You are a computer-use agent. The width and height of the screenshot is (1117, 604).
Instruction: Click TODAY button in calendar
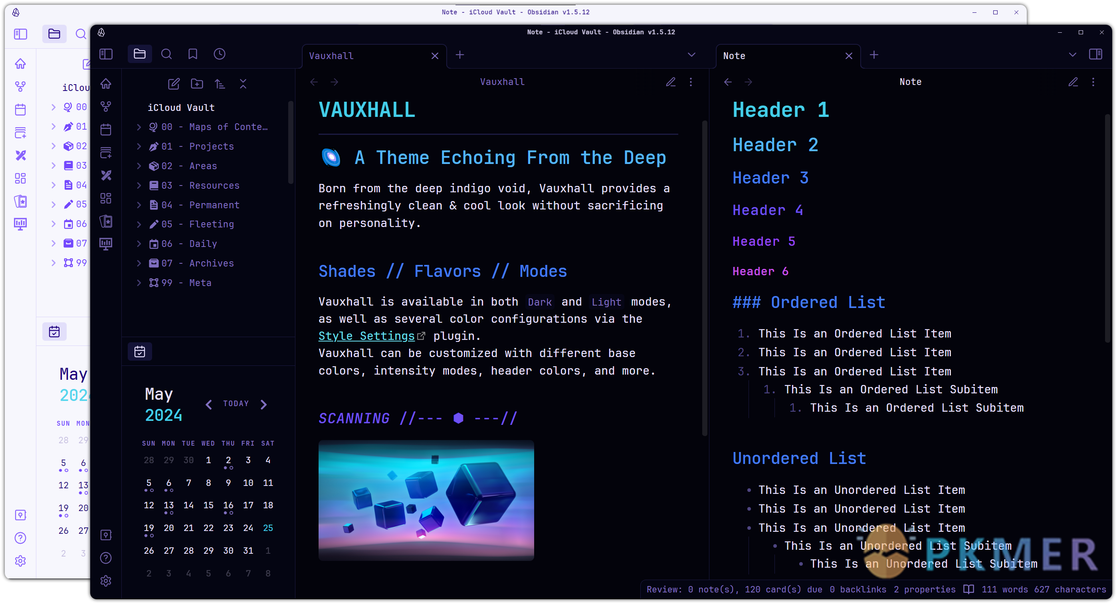[236, 403]
